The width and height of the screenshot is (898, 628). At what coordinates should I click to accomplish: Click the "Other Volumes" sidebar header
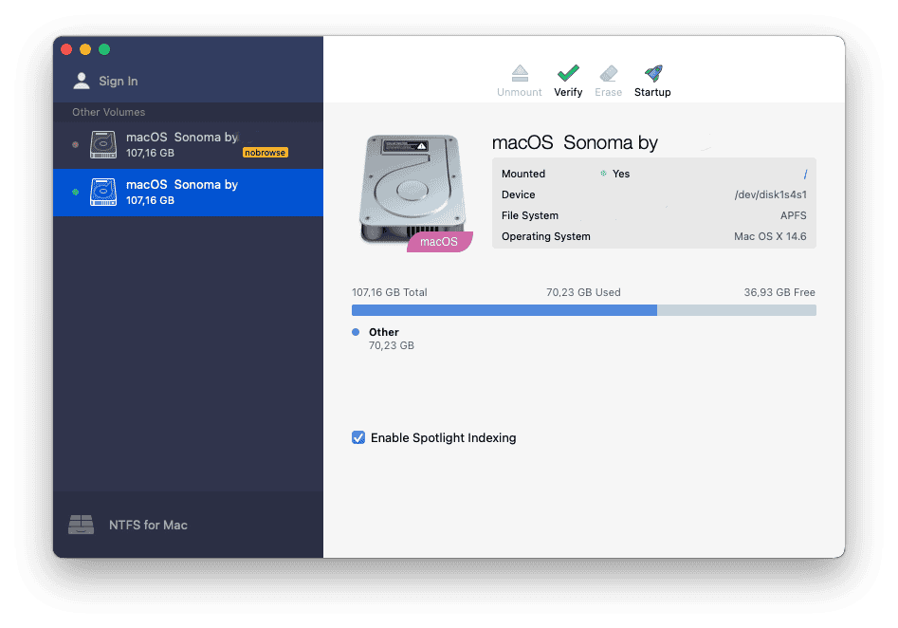pos(109,112)
